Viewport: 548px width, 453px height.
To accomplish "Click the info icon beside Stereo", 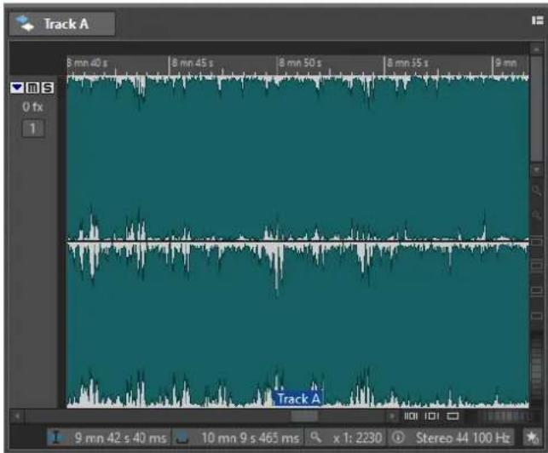I will tap(398, 438).
